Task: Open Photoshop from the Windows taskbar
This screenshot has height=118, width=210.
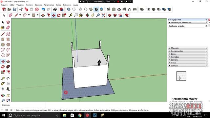Action: [x=95, y=115]
